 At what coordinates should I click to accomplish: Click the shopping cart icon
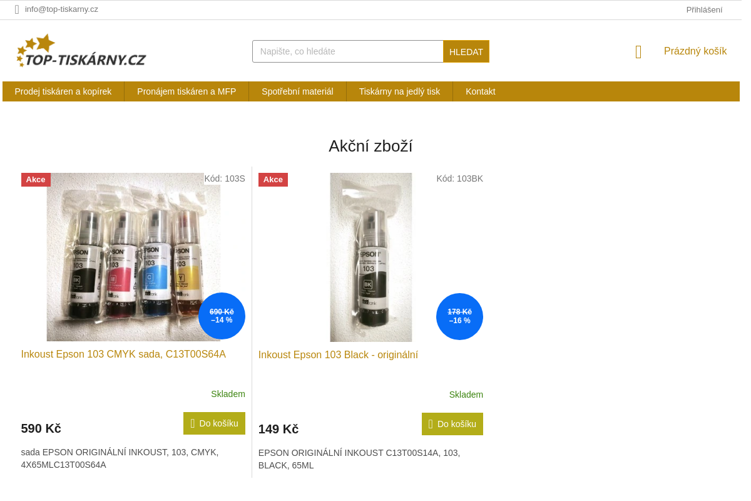(x=638, y=52)
